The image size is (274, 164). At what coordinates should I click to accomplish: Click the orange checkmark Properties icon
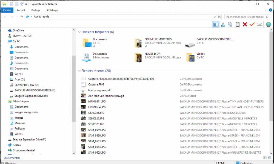click(x=252, y=24)
